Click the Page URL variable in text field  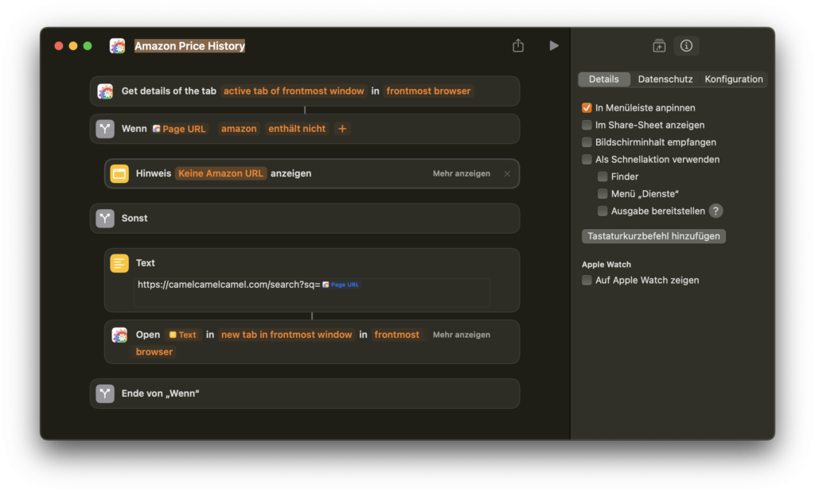pos(341,285)
